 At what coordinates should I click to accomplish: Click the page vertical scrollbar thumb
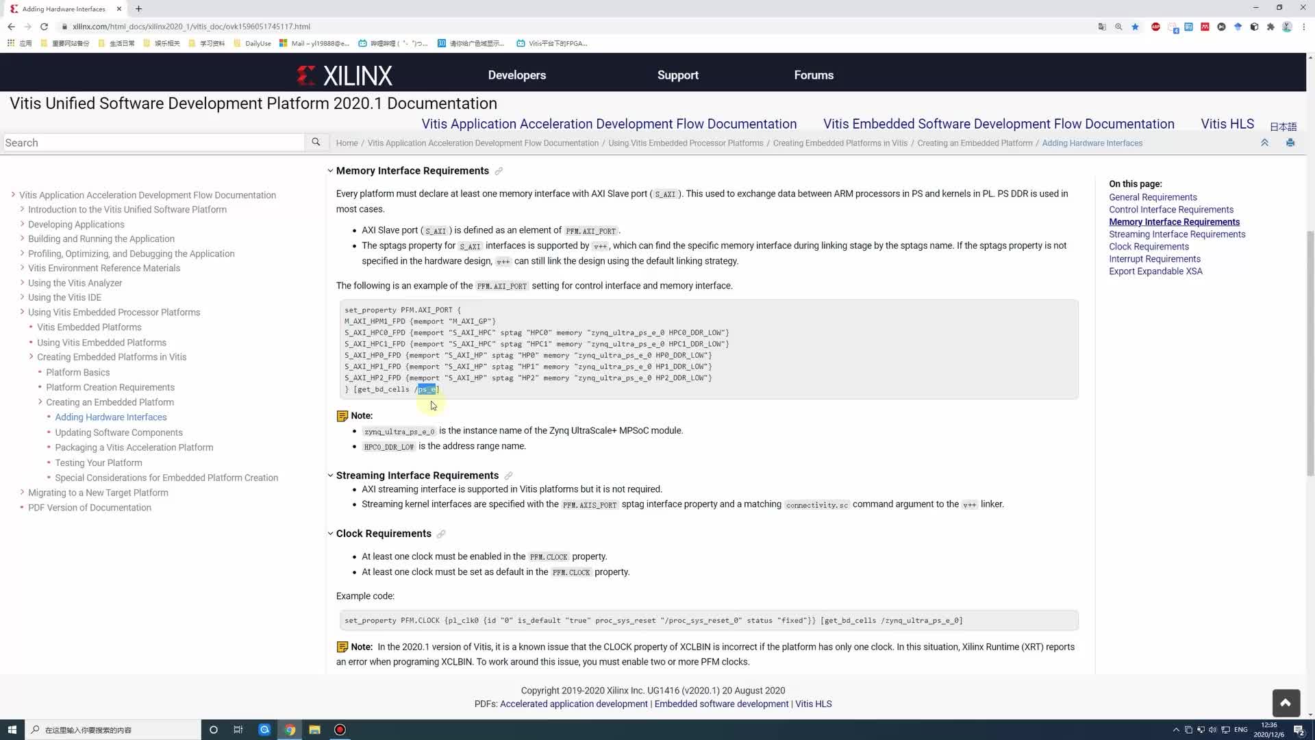tap(1310, 353)
